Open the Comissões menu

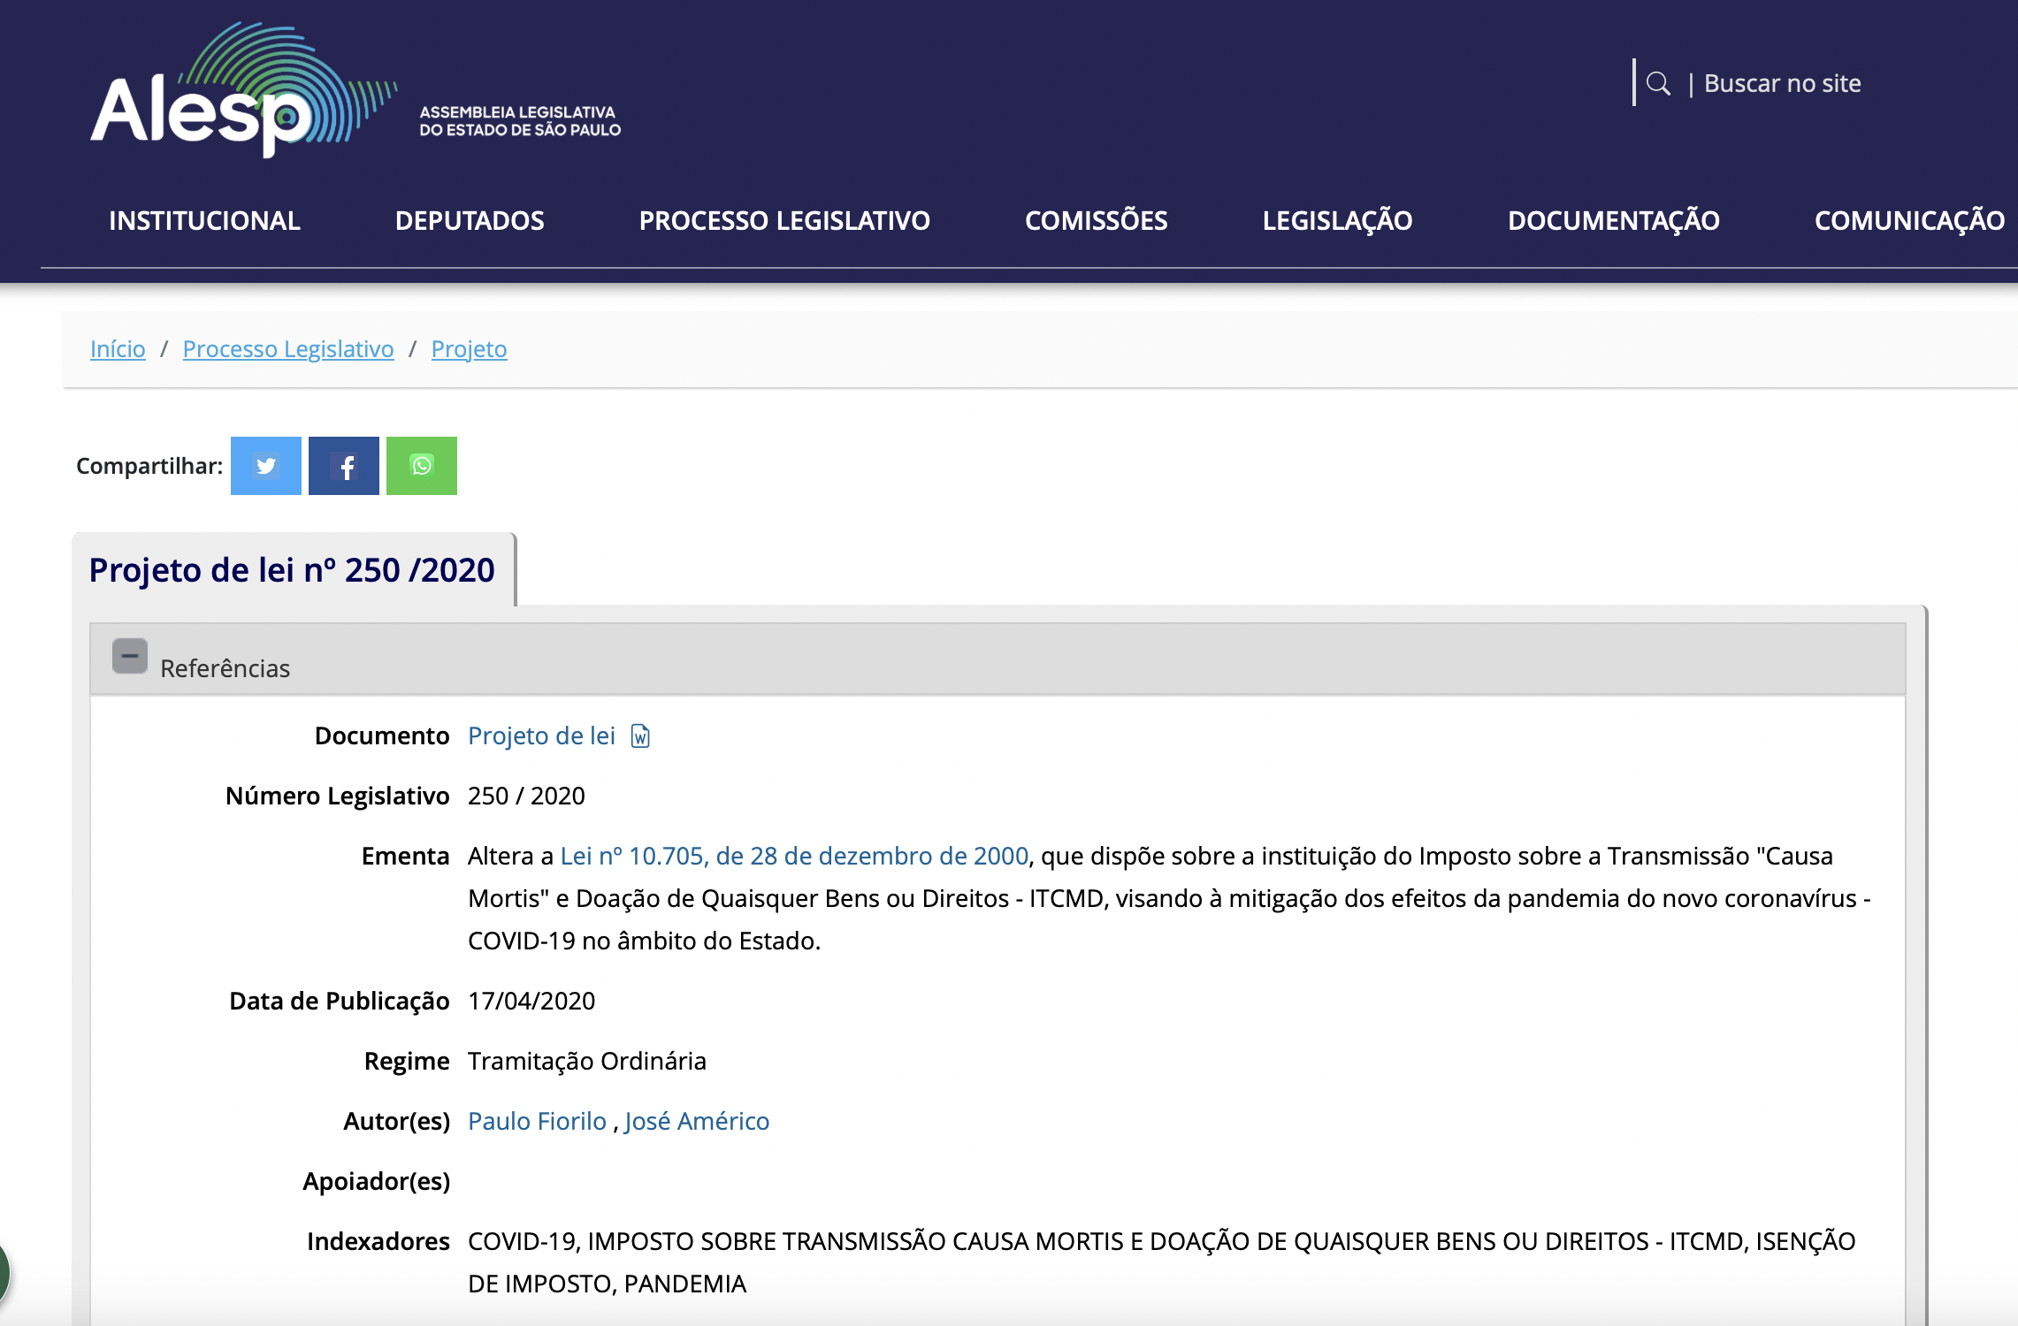(x=1096, y=220)
